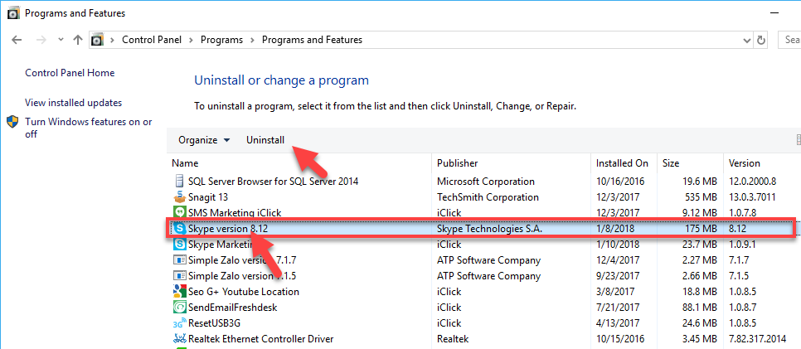The height and width of the screenshot is (349, 801).
Task: Click the Seo G+ Youtube Location icon
Action: (x=179, y=292)
